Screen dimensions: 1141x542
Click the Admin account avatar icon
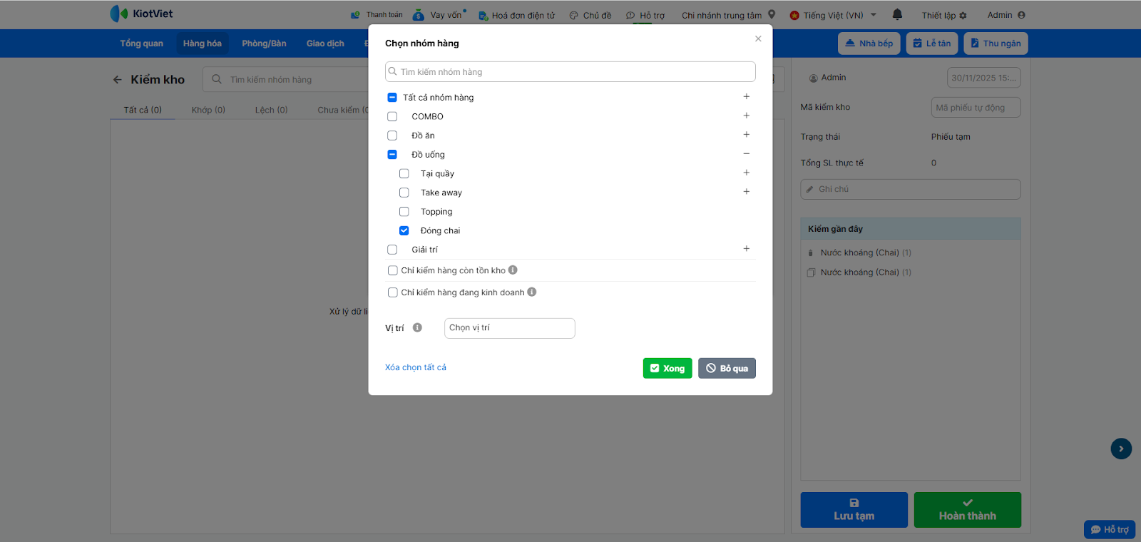click(1021, 15)
